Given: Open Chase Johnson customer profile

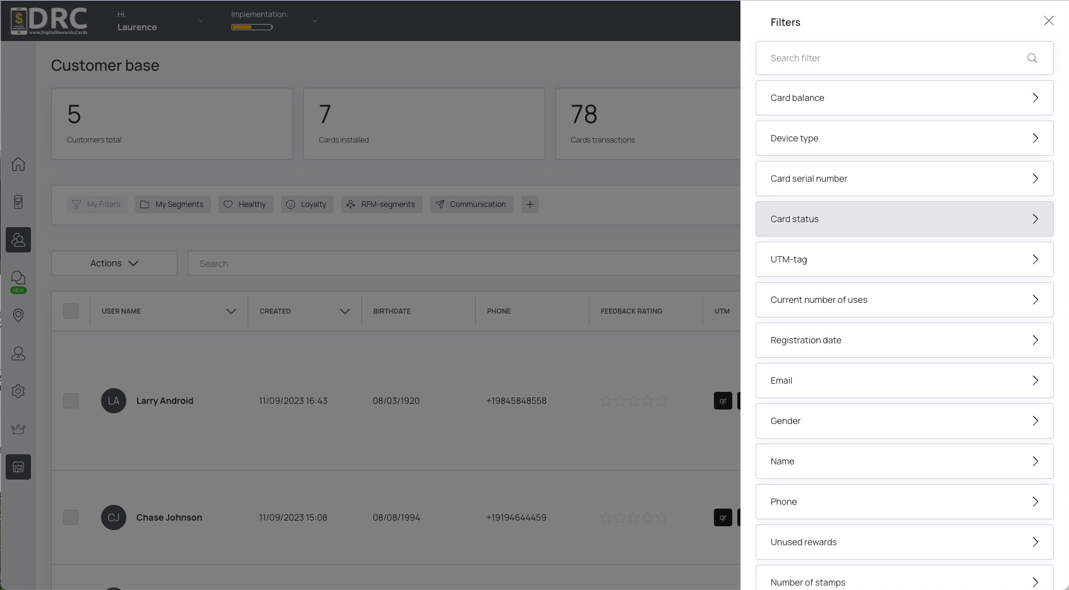Looking at the screenshot, I should coord(169,517).
